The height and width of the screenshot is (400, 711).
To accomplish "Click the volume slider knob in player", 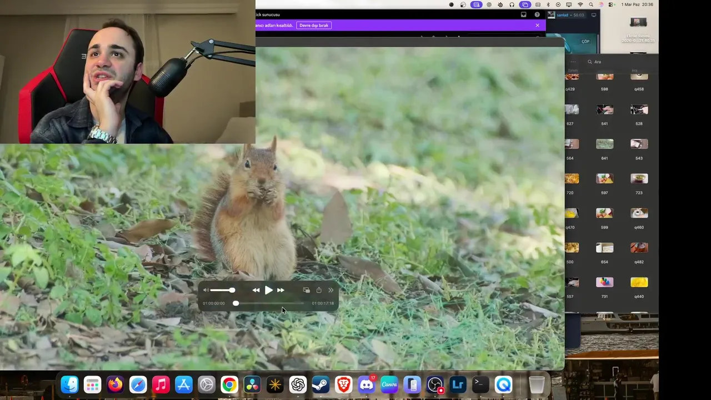I will 232,290.
